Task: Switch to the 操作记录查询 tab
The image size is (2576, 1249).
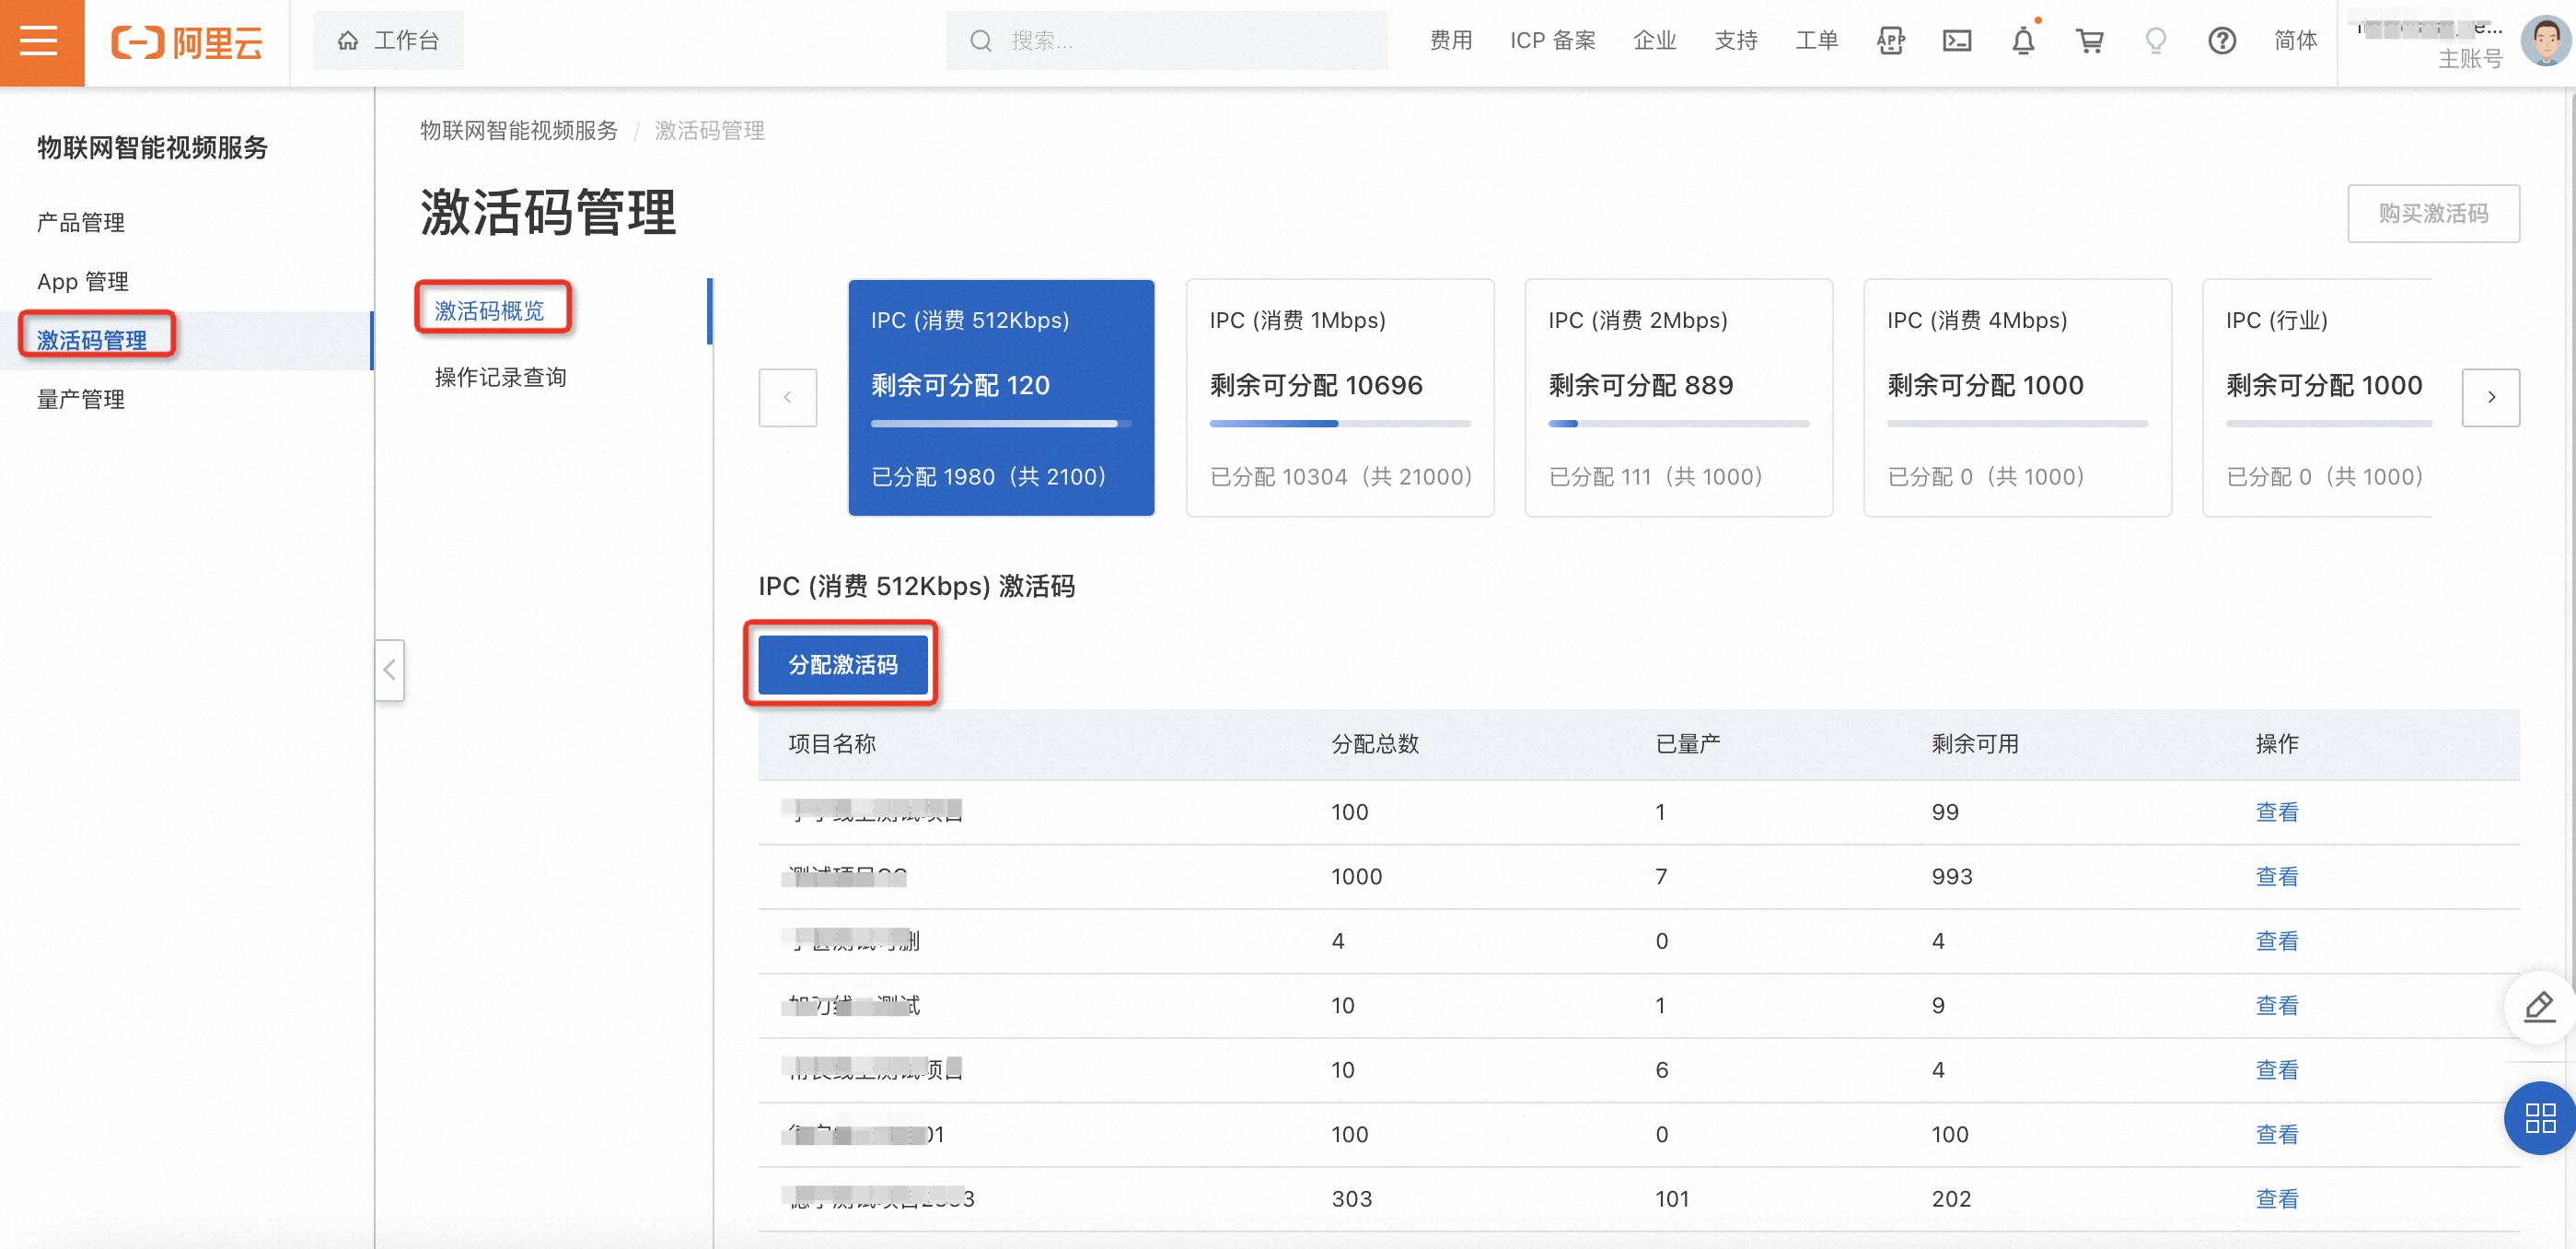Action: click(x=500, y=378)
